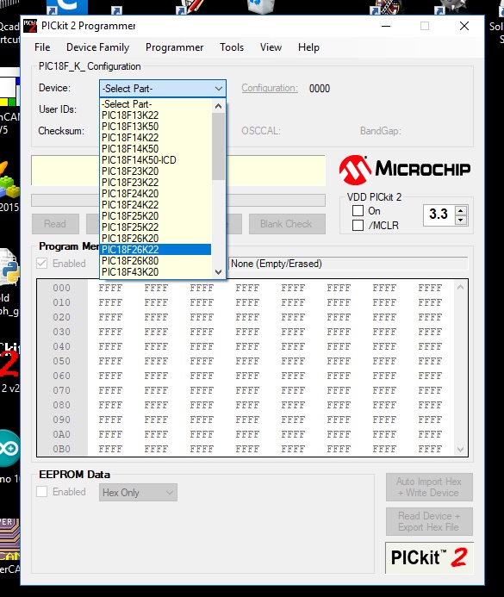Check the EEPROM Data Enabled checkbox

(x=42, y=492)
